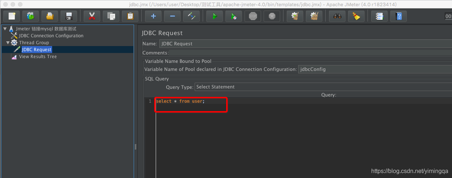
Task: Click the Name input field
Action: coord(305,43)
